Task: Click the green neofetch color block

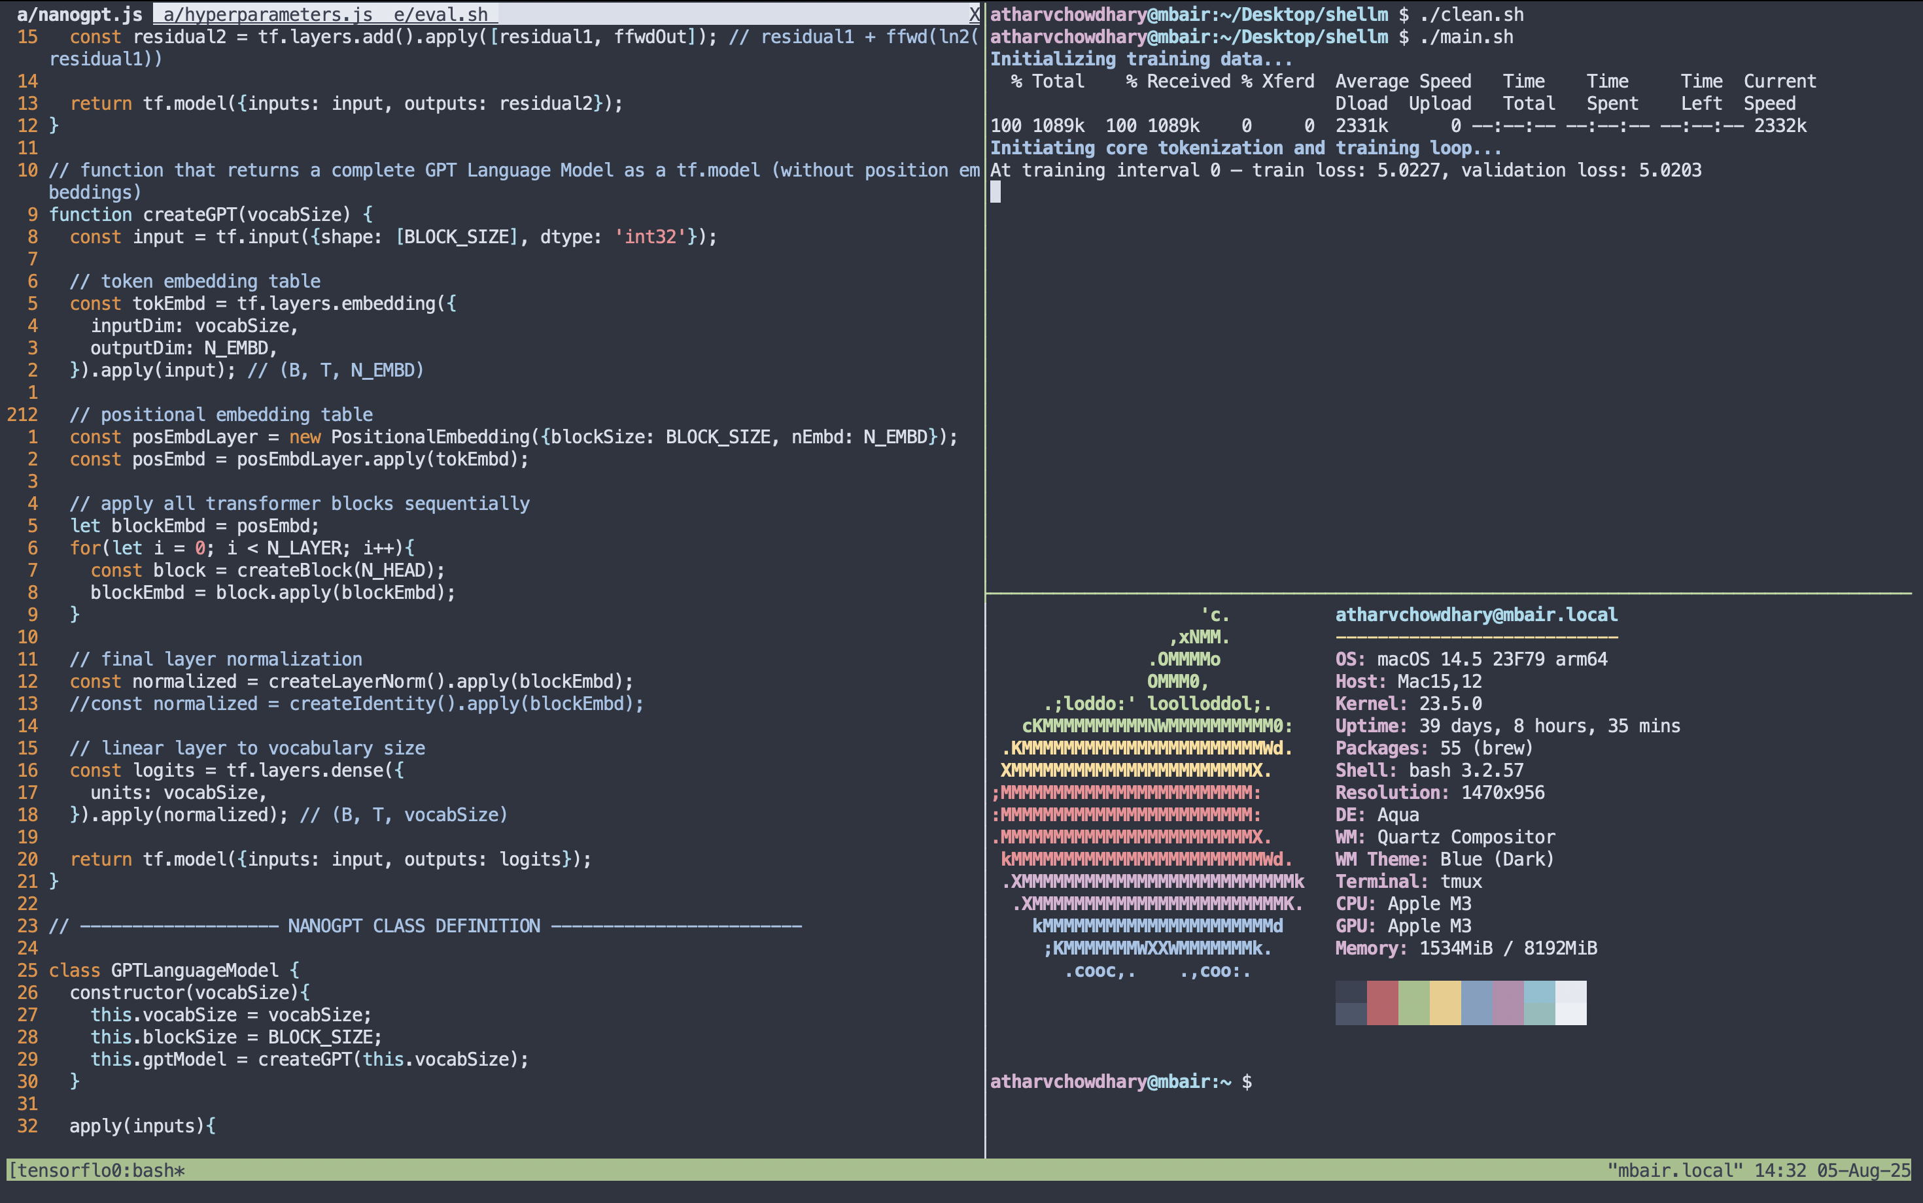Action: [1413, 1002]
